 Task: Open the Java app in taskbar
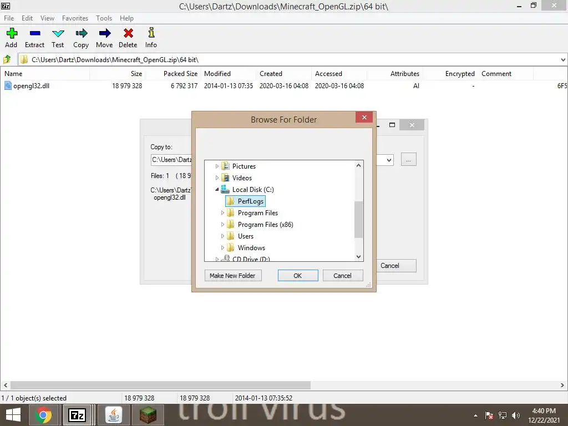pyautogui.click(x=114, y=415)
